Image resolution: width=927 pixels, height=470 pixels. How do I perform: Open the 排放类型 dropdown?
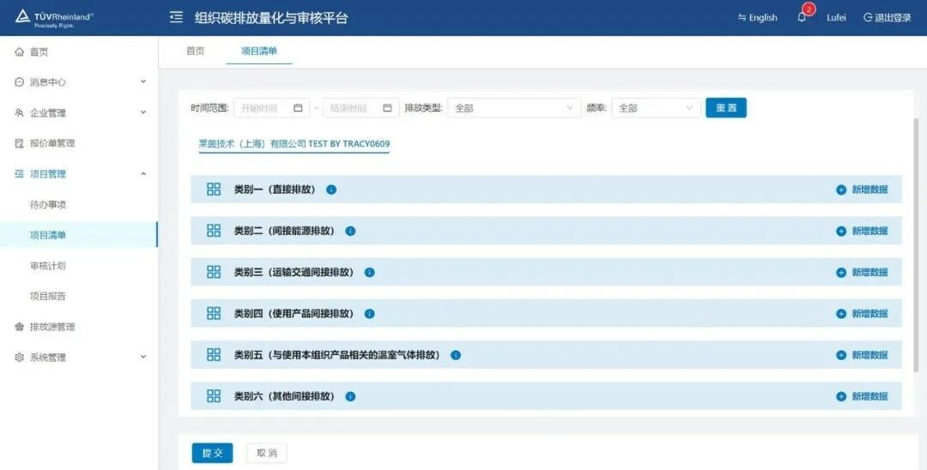(513, 108)
